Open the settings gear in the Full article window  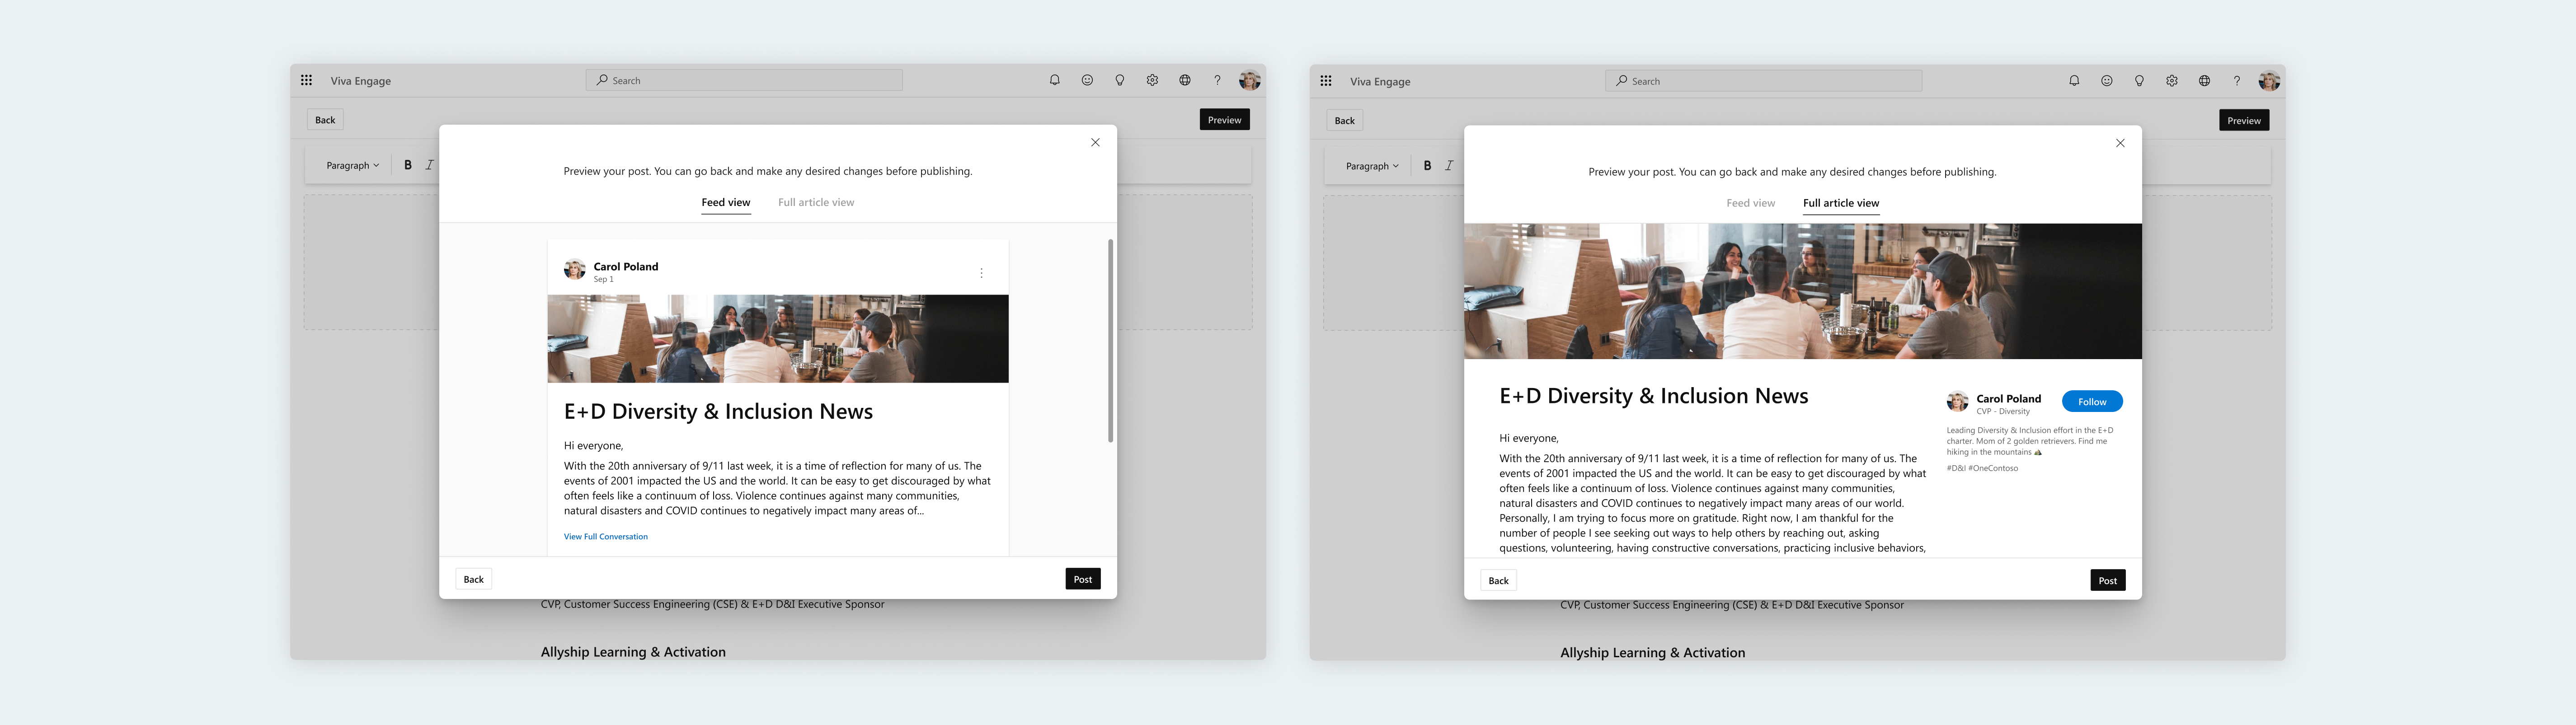2171,81
